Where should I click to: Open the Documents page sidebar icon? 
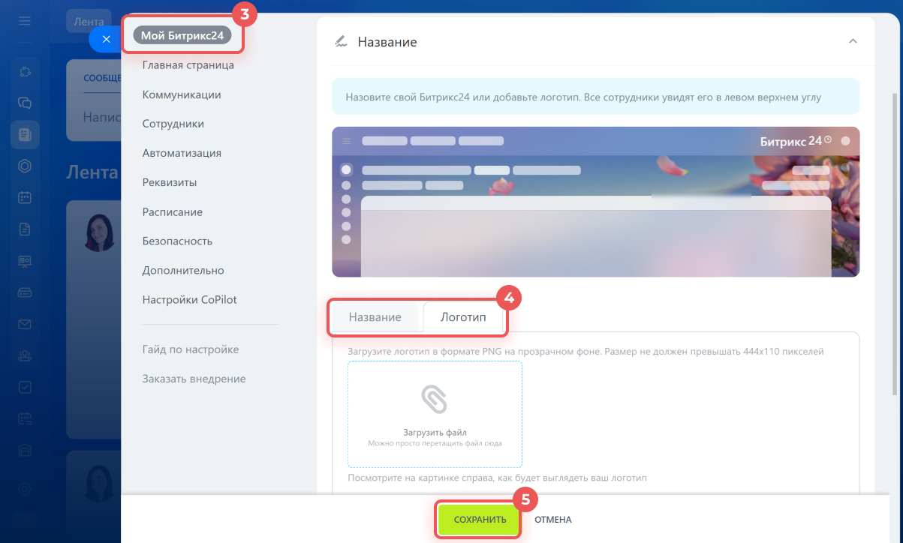click(25, 229)
